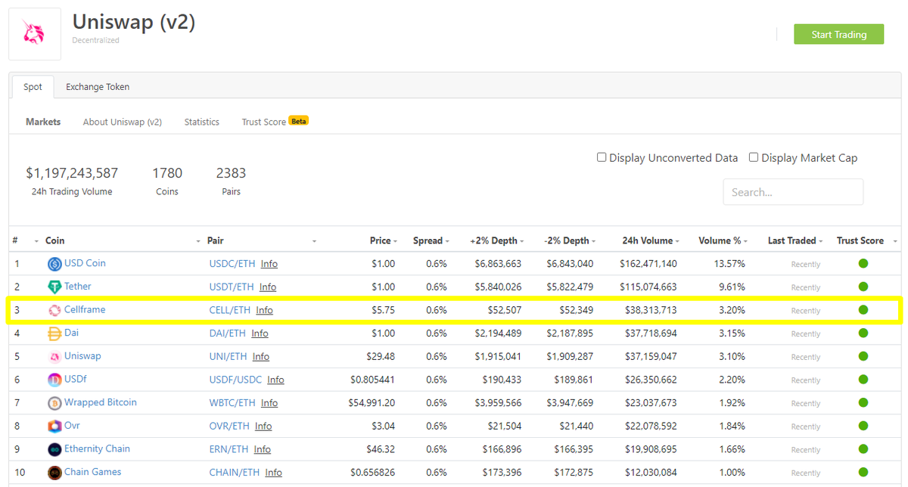The width and height of the screenshot is (908, 487).
Task: Open the CHAIN/ETH pair link
Action: (x=235, y=473)
